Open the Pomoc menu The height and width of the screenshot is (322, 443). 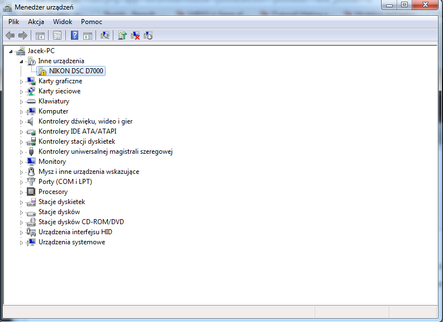tap(91, 22)
